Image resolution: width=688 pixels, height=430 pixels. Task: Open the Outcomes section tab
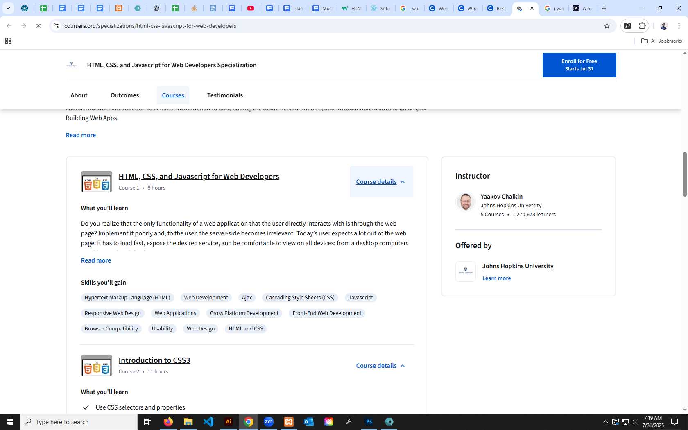coord(125,95)
